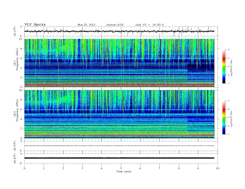Click the "ch.3(V)" axis label
245x189 pixels.
[x=15, y=146]
